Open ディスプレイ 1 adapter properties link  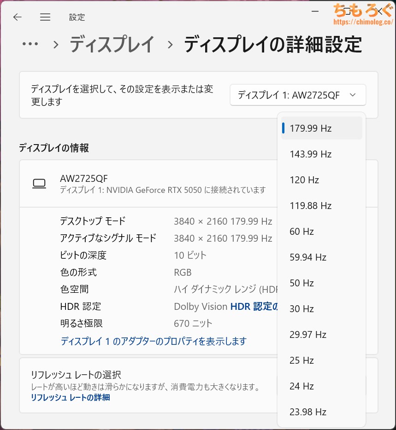(154, 341)
